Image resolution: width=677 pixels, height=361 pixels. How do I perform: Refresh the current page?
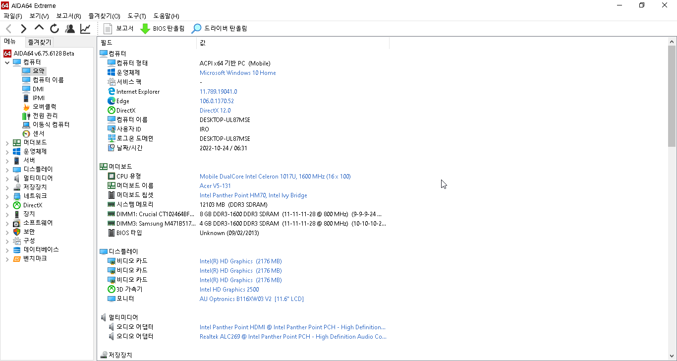tap(55, 29)
